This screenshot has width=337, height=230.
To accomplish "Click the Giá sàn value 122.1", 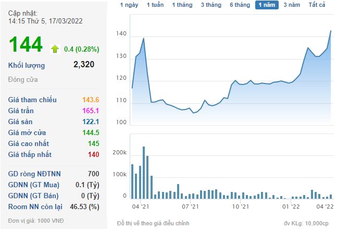I will [x=90, y=122].
